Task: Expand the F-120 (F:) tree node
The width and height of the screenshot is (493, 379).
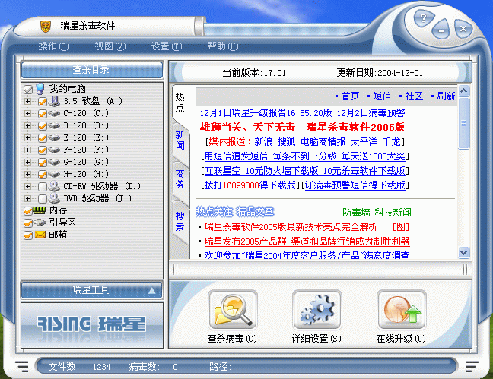Action: [x=27, y=150]
